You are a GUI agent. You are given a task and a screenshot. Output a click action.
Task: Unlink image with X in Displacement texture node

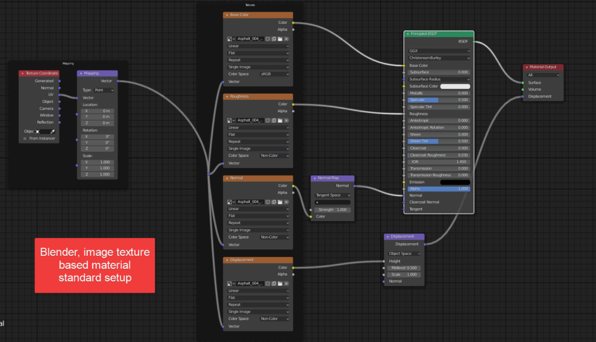click(x=286, y=283)
